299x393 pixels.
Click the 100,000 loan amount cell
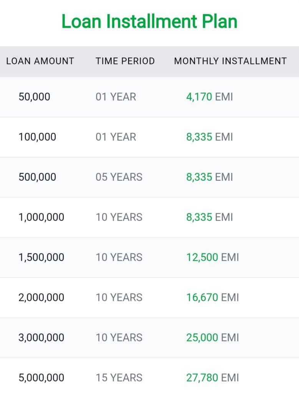(37, 137)
